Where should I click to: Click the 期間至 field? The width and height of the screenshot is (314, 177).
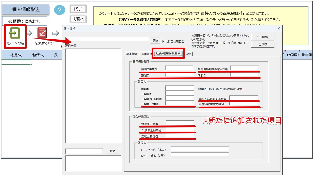pos(244,75)
